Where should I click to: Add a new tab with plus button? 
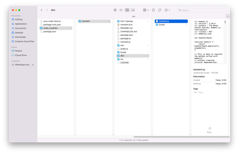point(228,16)
